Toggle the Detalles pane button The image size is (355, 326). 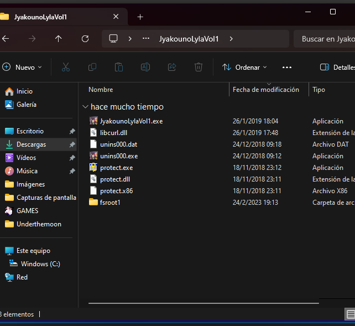click(x=337, y=68)
